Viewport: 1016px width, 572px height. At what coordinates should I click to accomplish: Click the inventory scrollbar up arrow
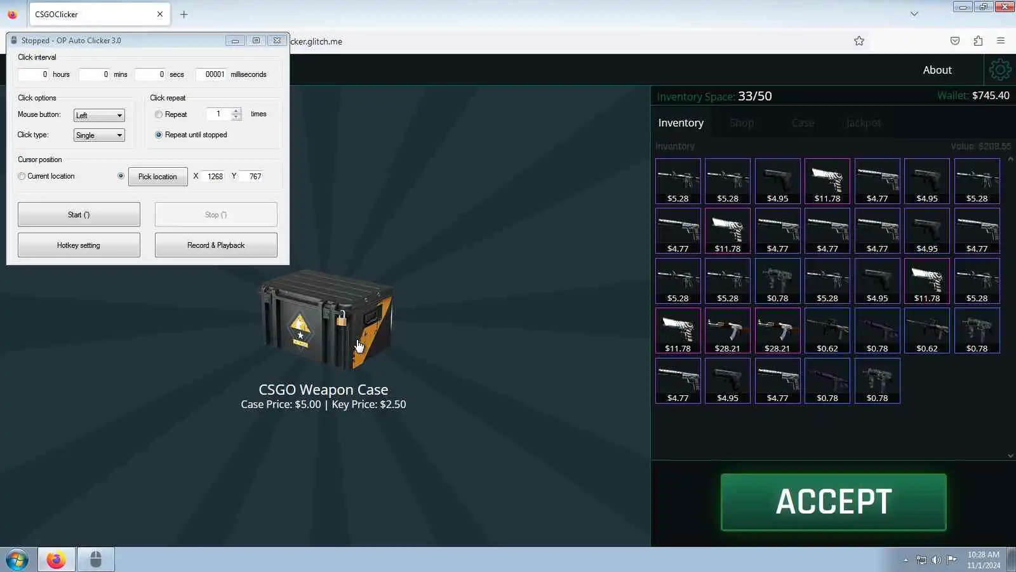tap(1010, 159)
